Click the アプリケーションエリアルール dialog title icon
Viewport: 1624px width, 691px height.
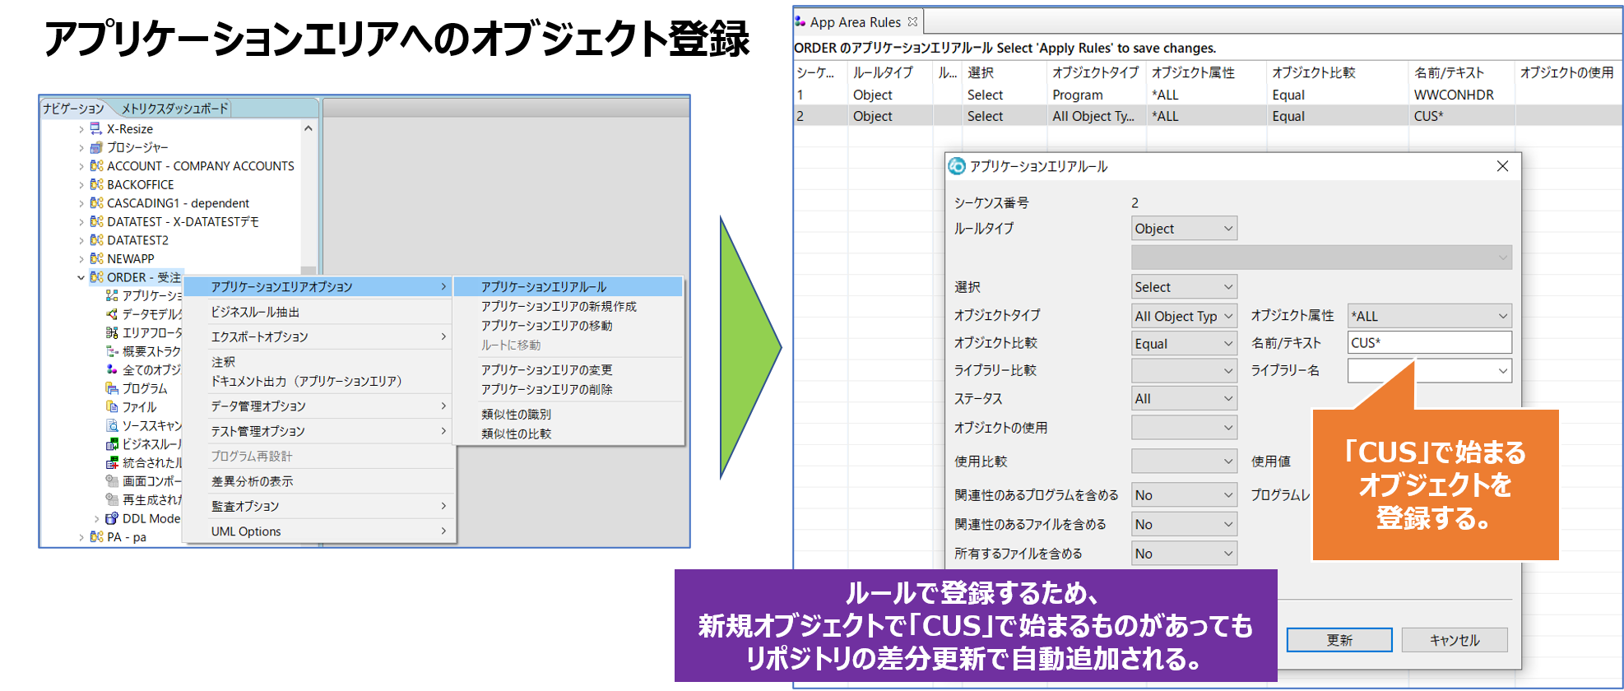click(957, 166)
